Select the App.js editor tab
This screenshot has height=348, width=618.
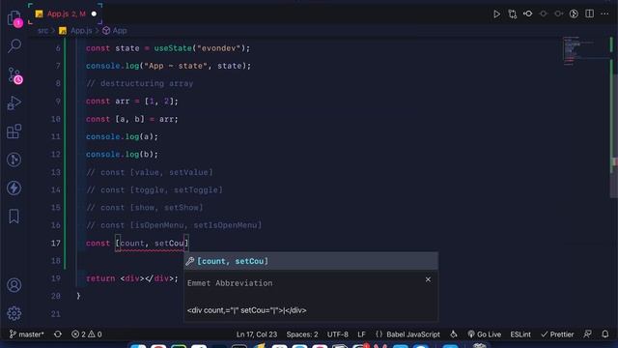point(66,14)
